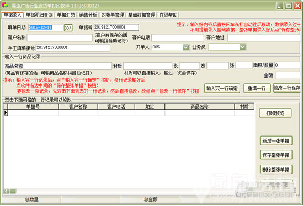Image resolution: width=303 pixels, height=206 pixels.
Task: Click the 打印预览 button
Action: tap(275, 113)
